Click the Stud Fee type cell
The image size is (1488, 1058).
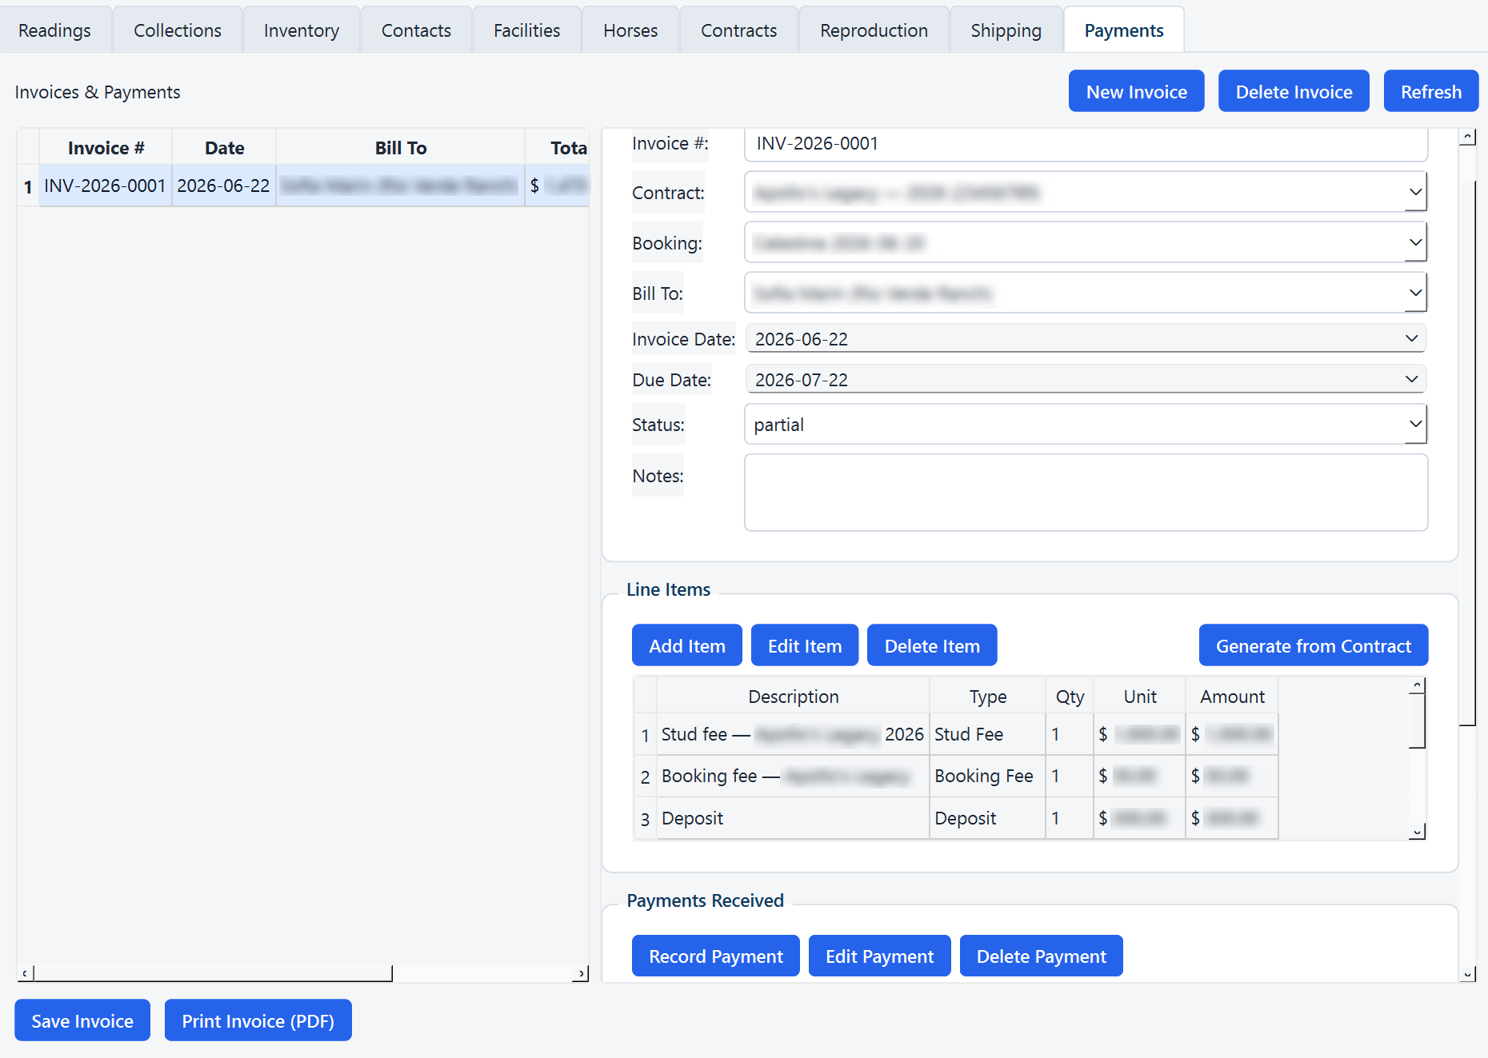pos(987,734)
